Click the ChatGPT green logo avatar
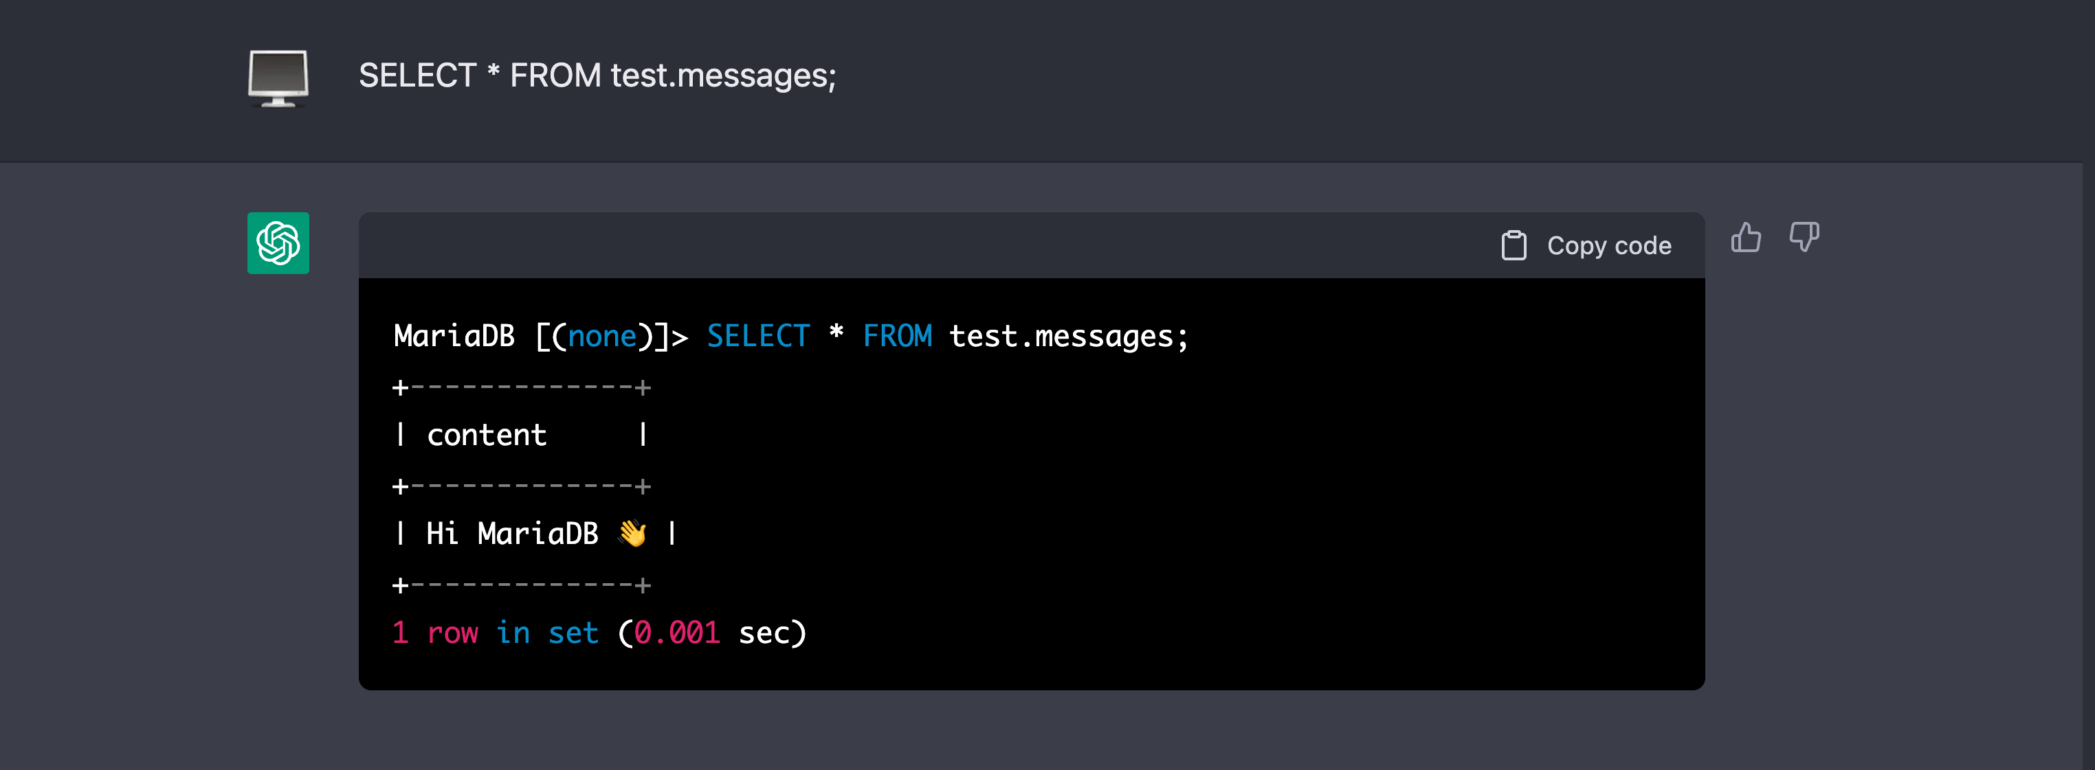The height and width of the screenshot is (770, 2095). tap(278, 243)
